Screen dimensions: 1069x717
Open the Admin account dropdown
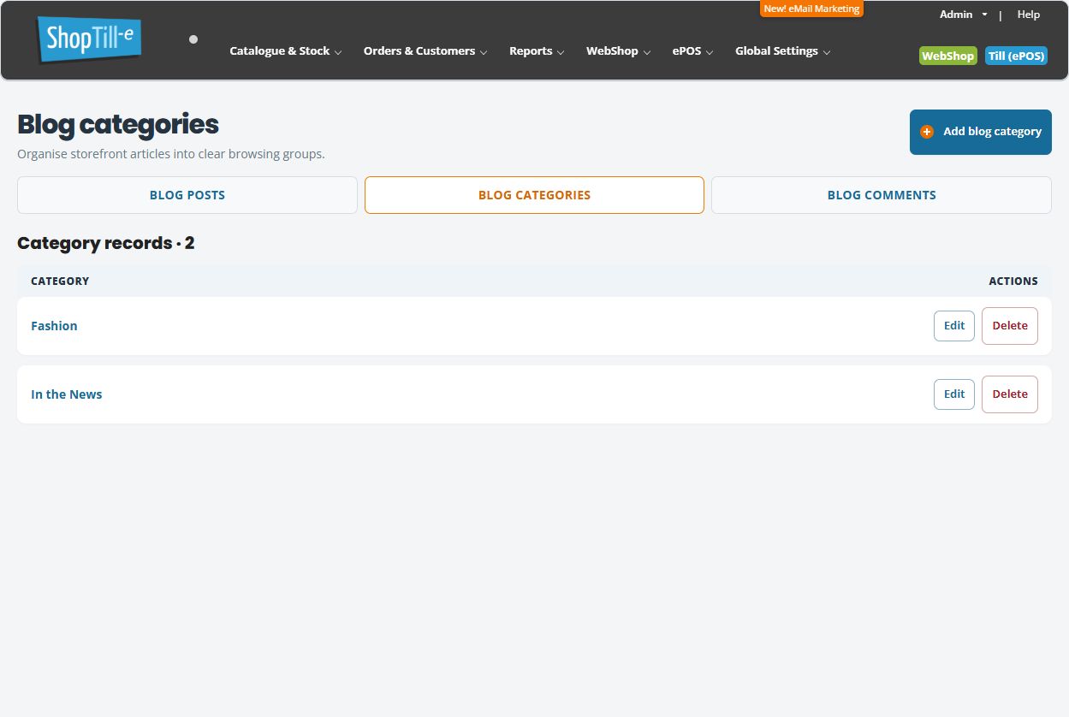click(963, 15)
